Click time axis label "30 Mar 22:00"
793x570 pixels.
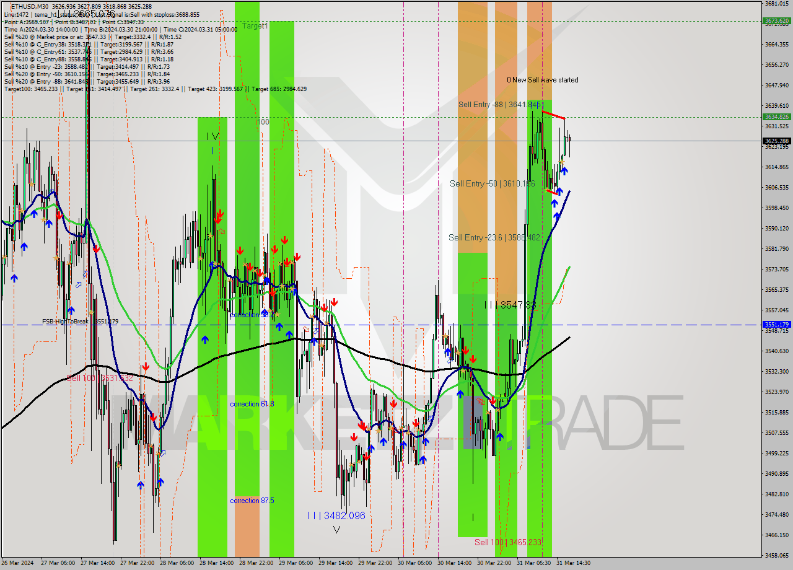click(x=494, y=563)
